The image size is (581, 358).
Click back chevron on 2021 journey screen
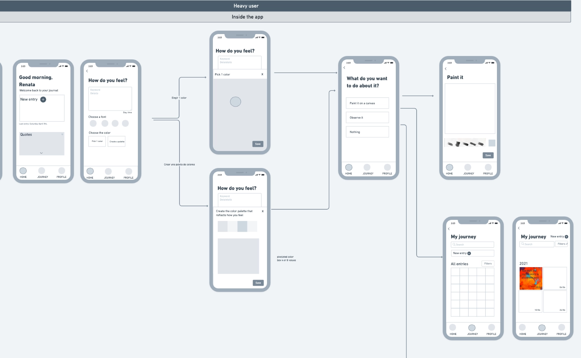(x=519, y=228)
